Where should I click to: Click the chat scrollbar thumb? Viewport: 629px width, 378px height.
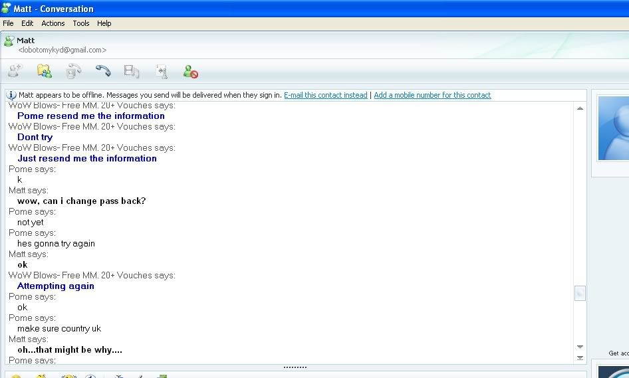pyautogui.click(x=580, y=293)
